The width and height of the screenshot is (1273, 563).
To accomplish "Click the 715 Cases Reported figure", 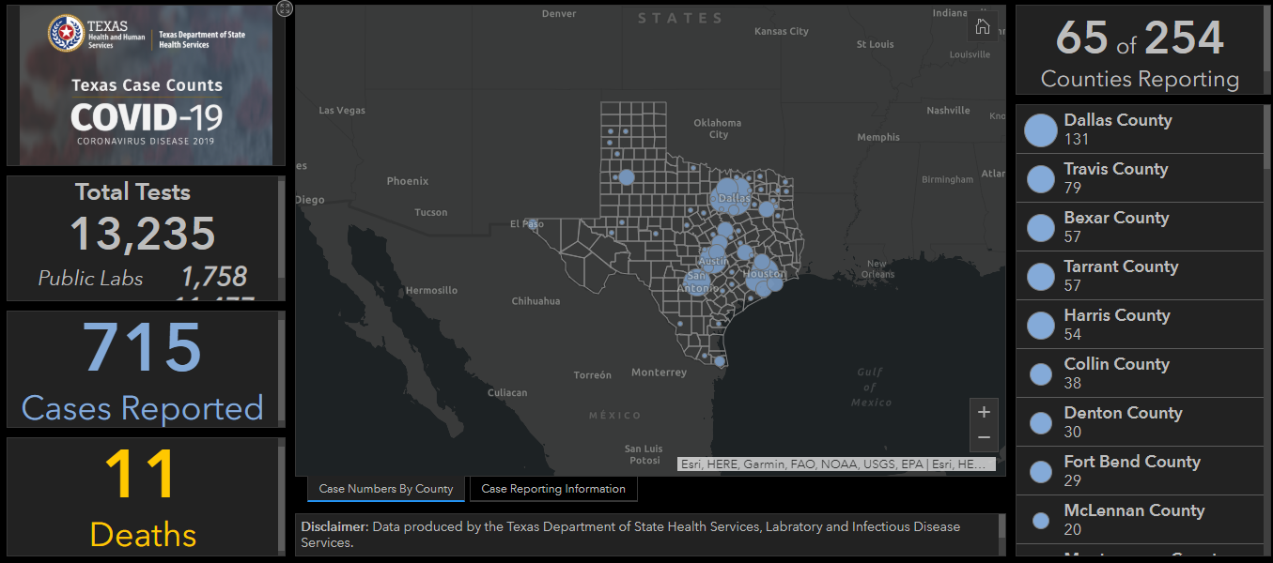I will (143, 348).
